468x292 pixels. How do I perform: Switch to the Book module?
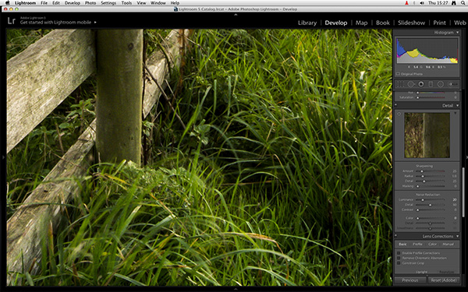[383, 23]
